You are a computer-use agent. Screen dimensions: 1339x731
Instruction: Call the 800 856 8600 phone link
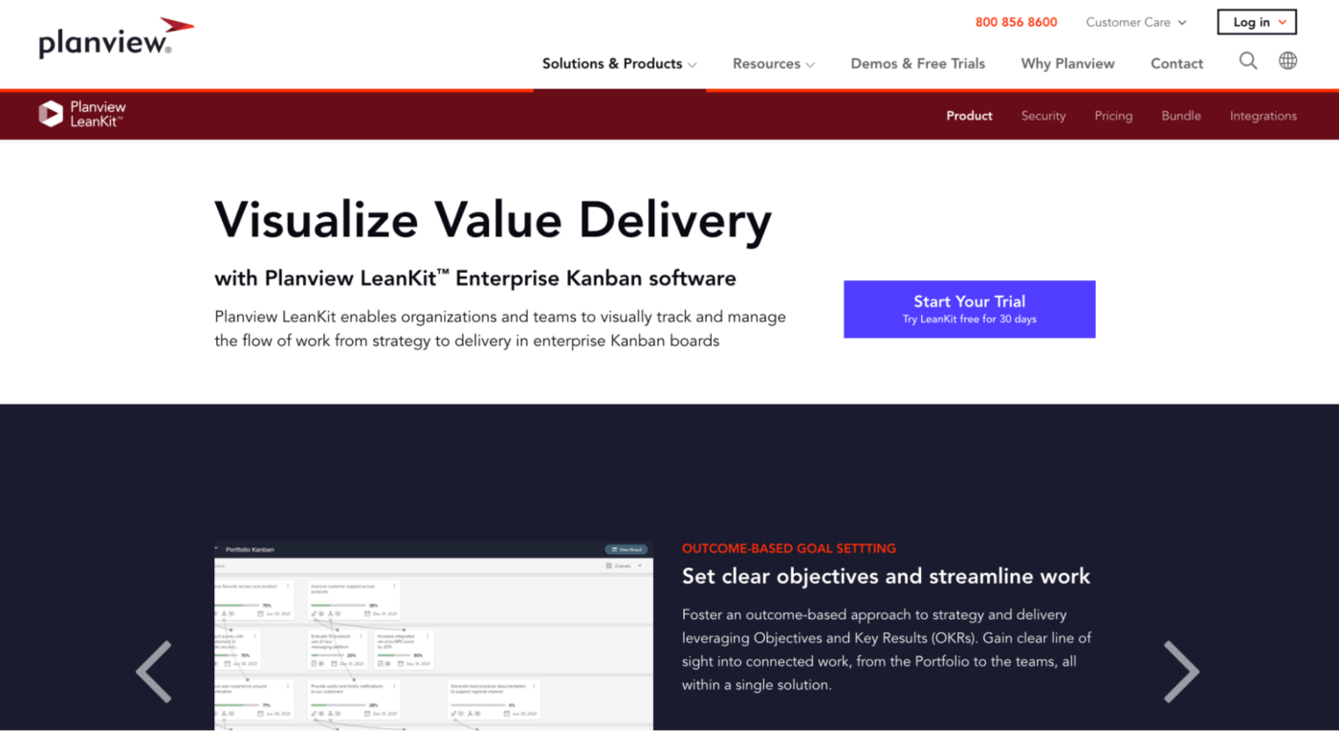(x=1016, y=22)
